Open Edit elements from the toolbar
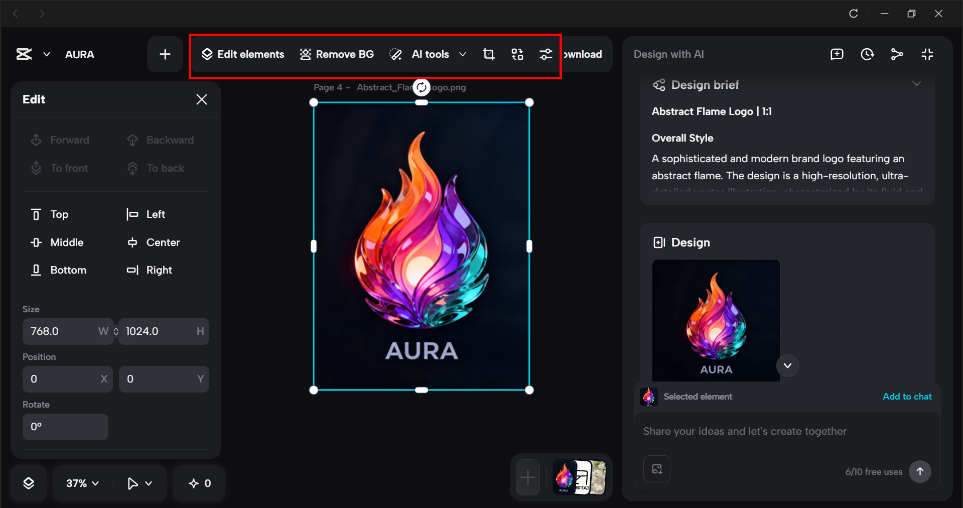The height and width of the screenshot is (508, 963). 243,54
